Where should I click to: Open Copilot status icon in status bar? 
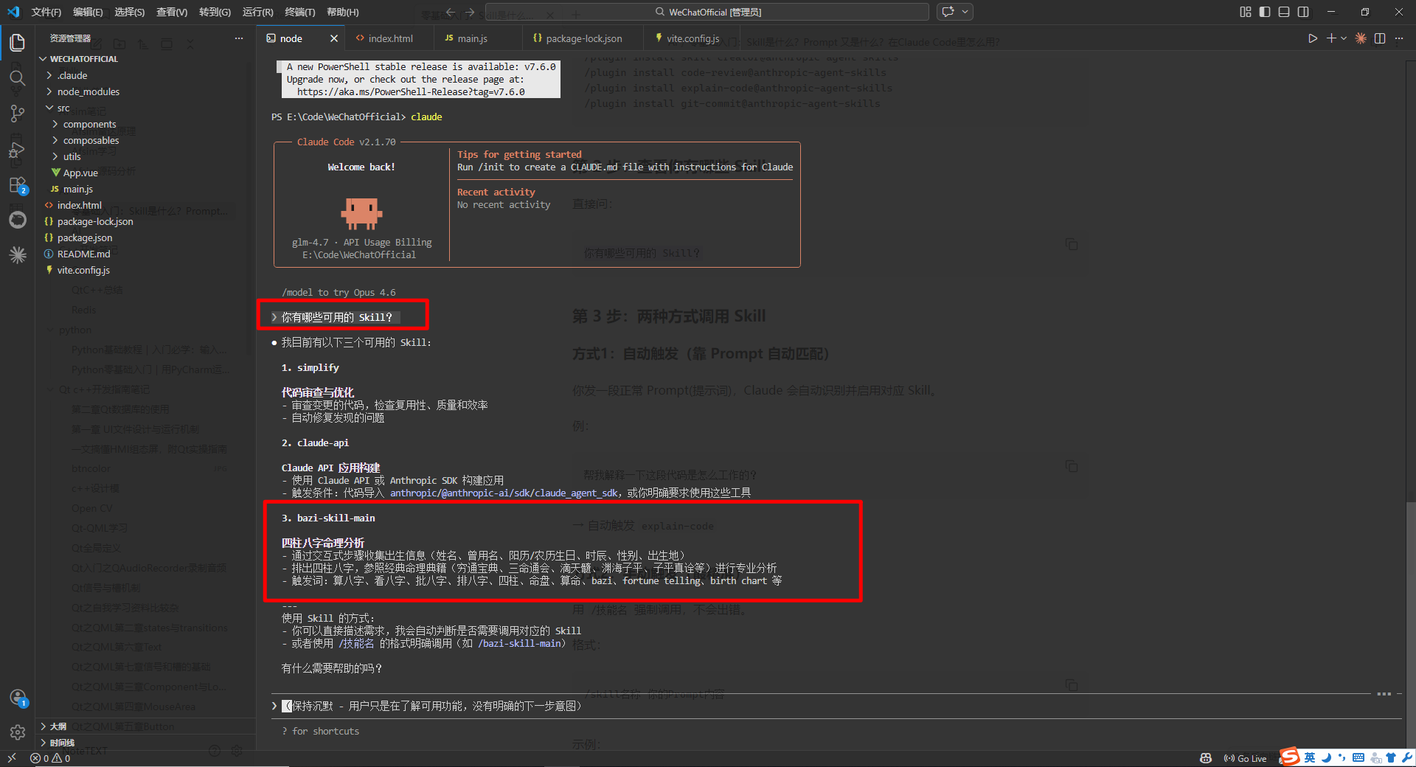click(1206, 758)
